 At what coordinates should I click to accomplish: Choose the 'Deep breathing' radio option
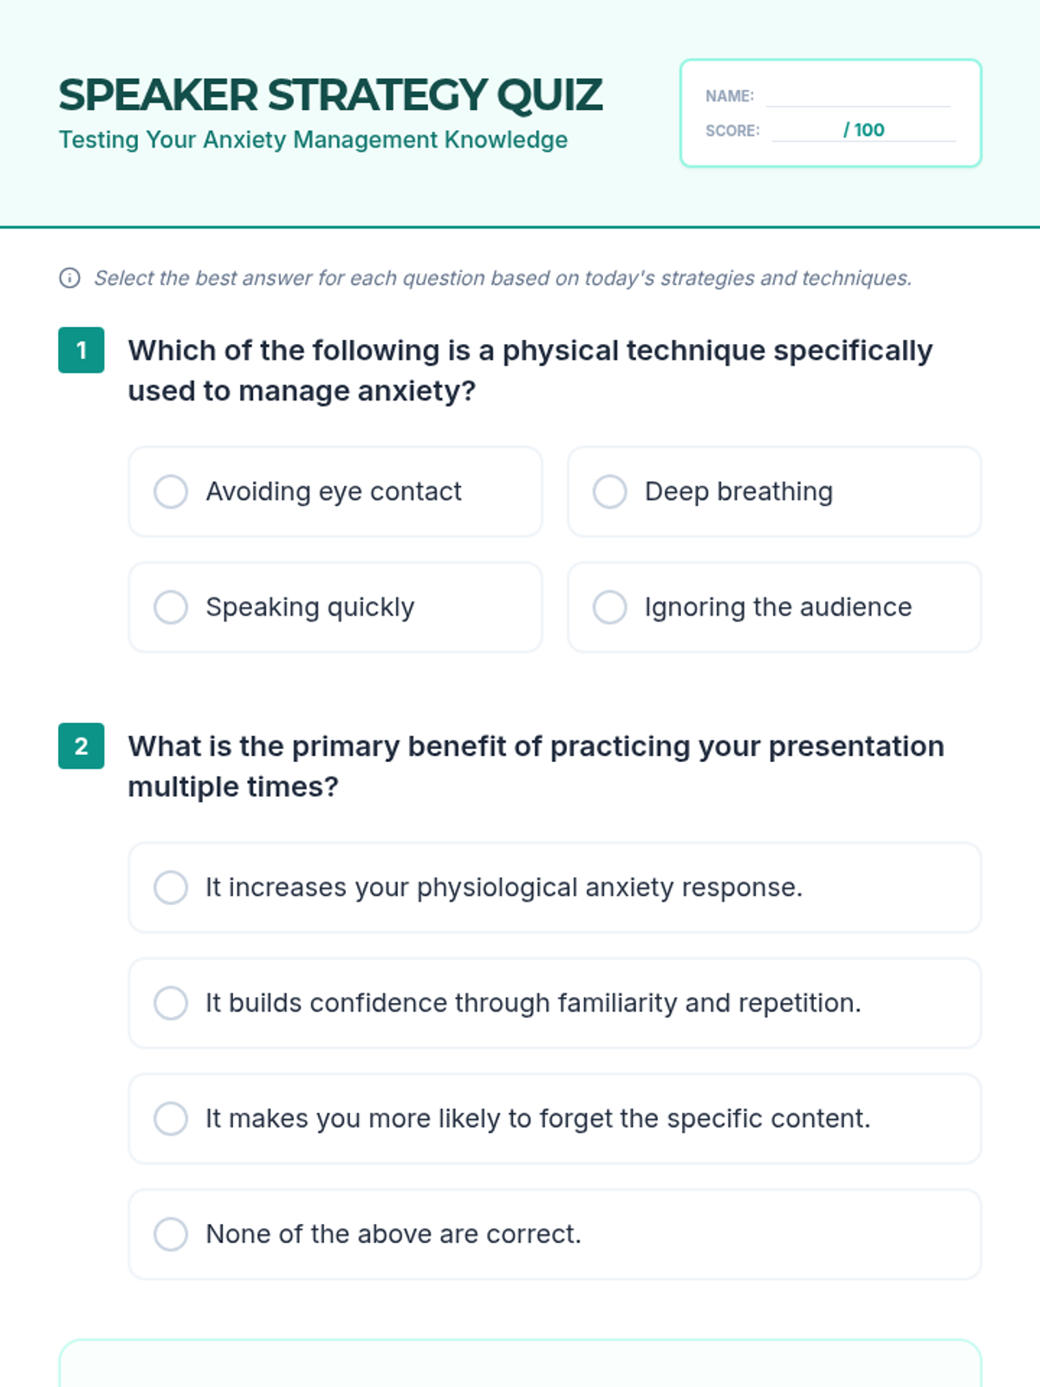(x=609, y=492)
